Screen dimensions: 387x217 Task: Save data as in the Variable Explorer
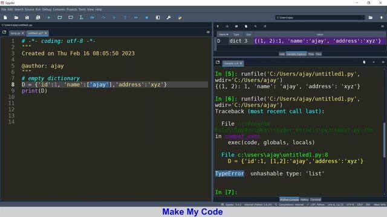point(236,27)
